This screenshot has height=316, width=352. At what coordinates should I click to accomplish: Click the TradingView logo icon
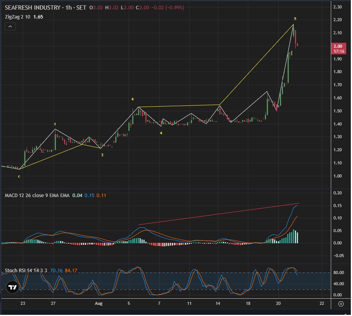[12, 288]
